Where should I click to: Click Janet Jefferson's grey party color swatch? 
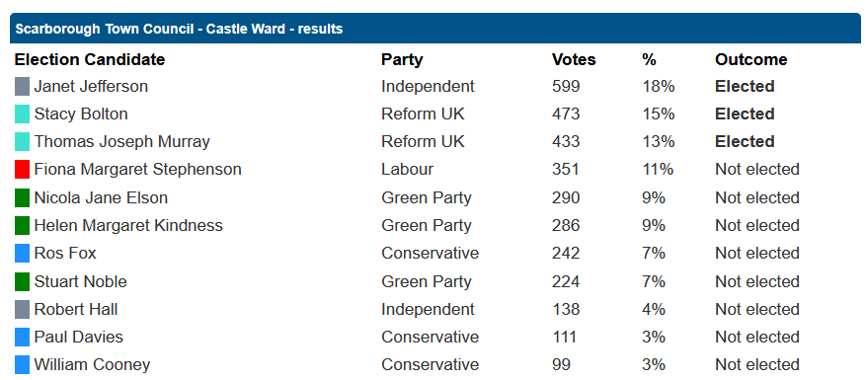coord(22,87)
